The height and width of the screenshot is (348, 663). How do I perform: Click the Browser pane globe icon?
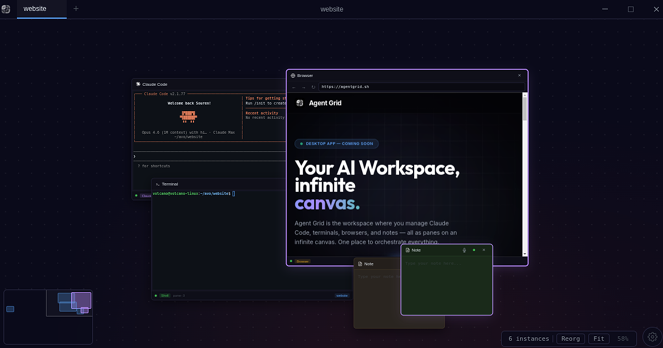(293, 75)
